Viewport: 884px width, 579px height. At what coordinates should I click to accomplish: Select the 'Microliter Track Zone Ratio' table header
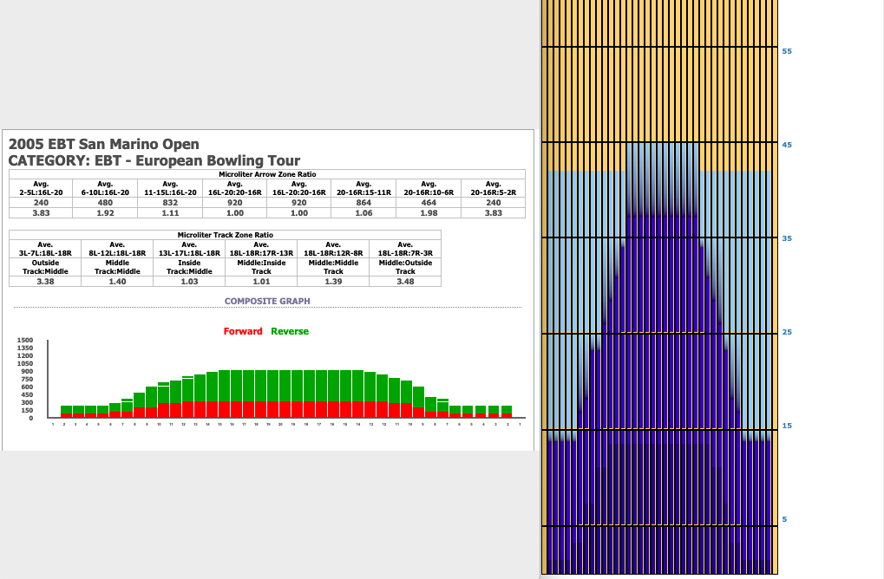(225, 235)
